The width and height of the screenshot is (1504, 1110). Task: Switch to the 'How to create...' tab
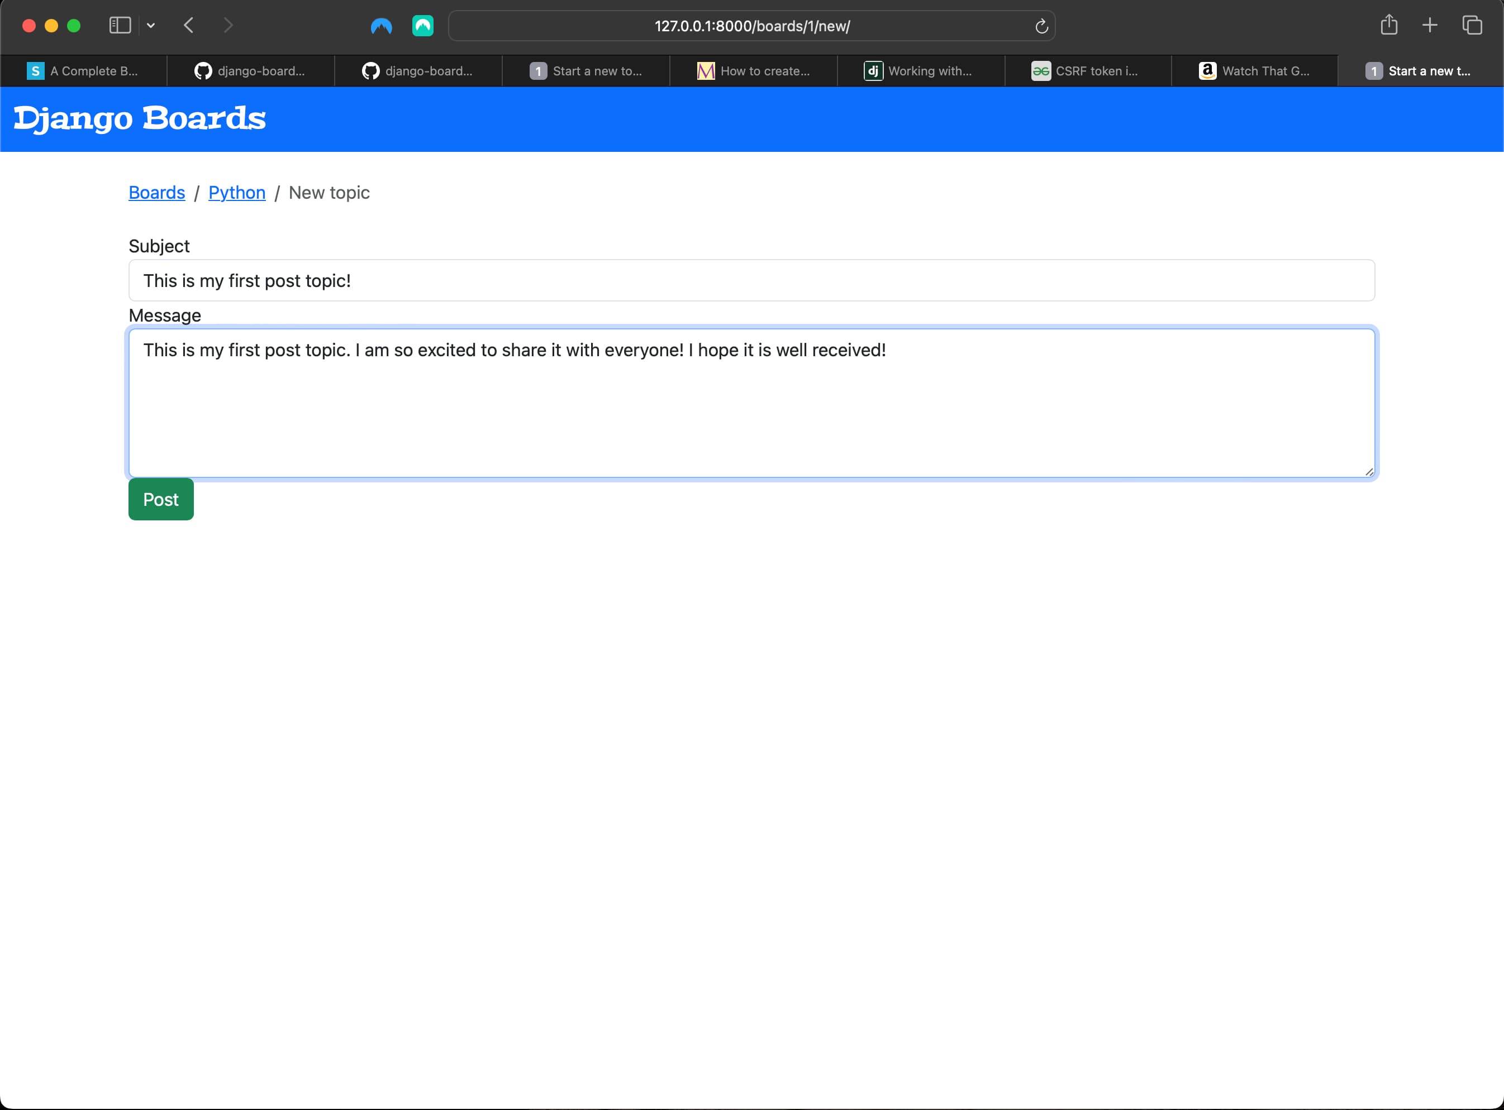point(753,70)
